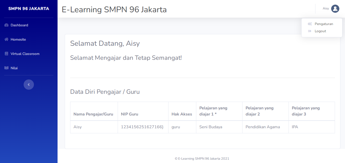
Task: Click the user avatar profile picture
Action: click(335, 9)
